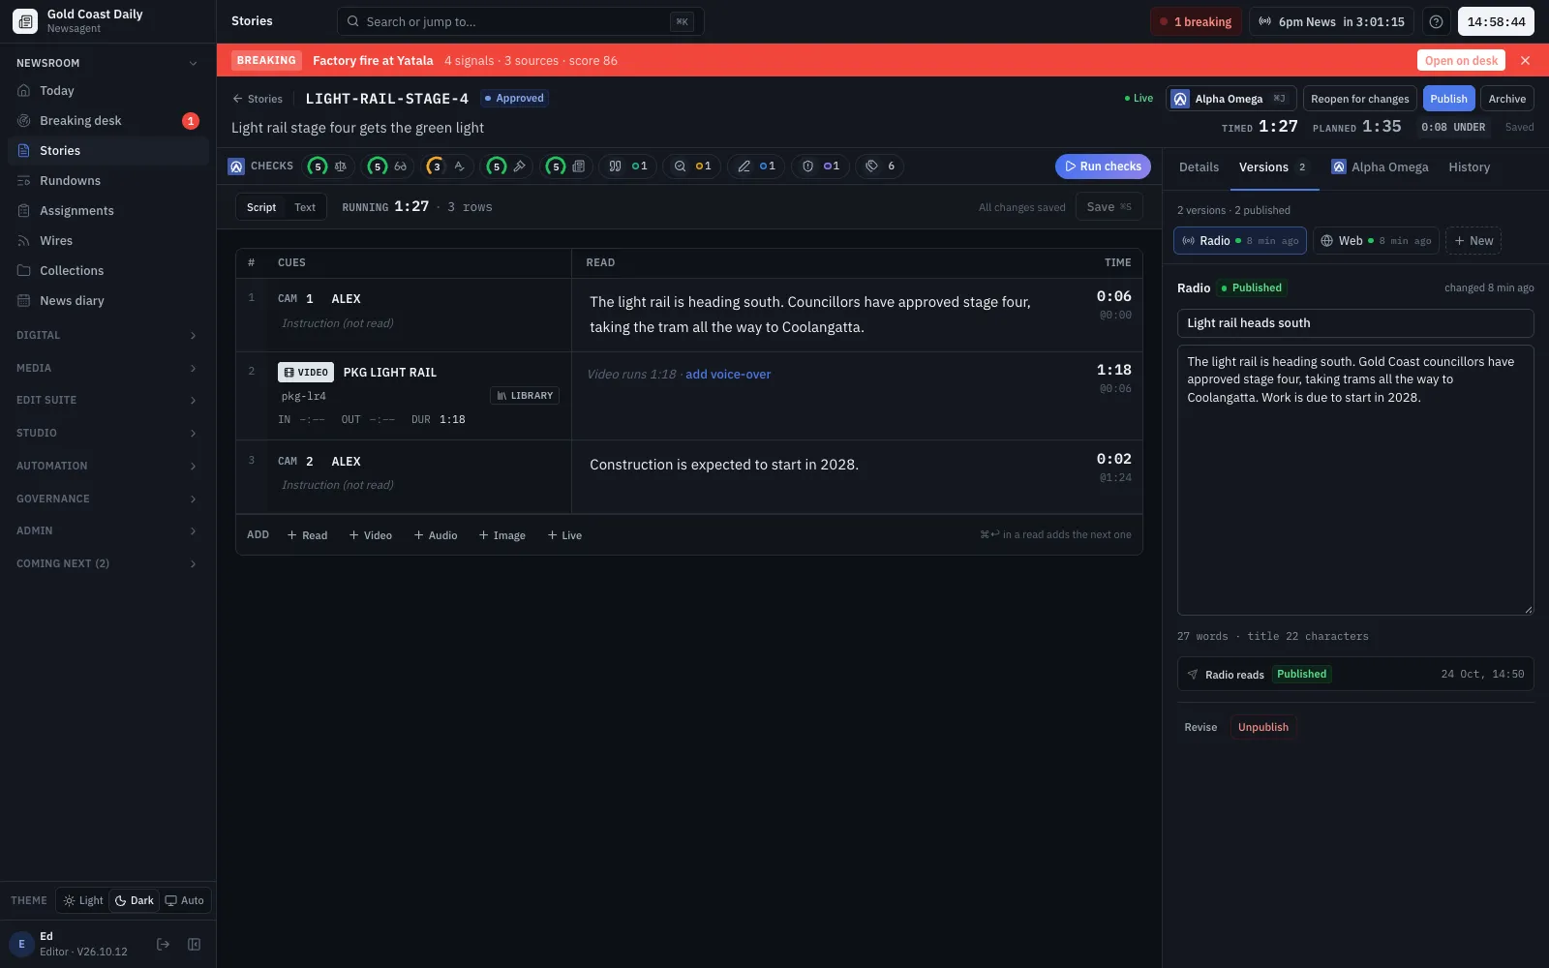Image resolution: width=1549 pixels, height=968 pixels.
Task: Click the Unpublish button
Action: 1263,727
